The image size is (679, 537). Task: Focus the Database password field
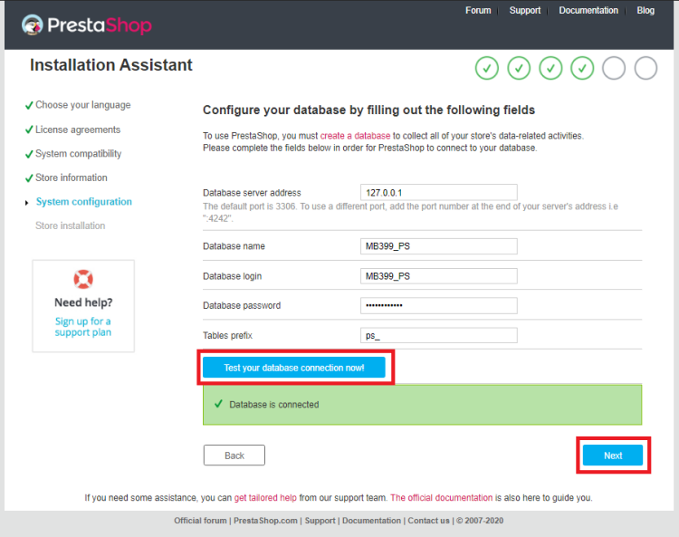pyautogui.click(x=439, y=305)
